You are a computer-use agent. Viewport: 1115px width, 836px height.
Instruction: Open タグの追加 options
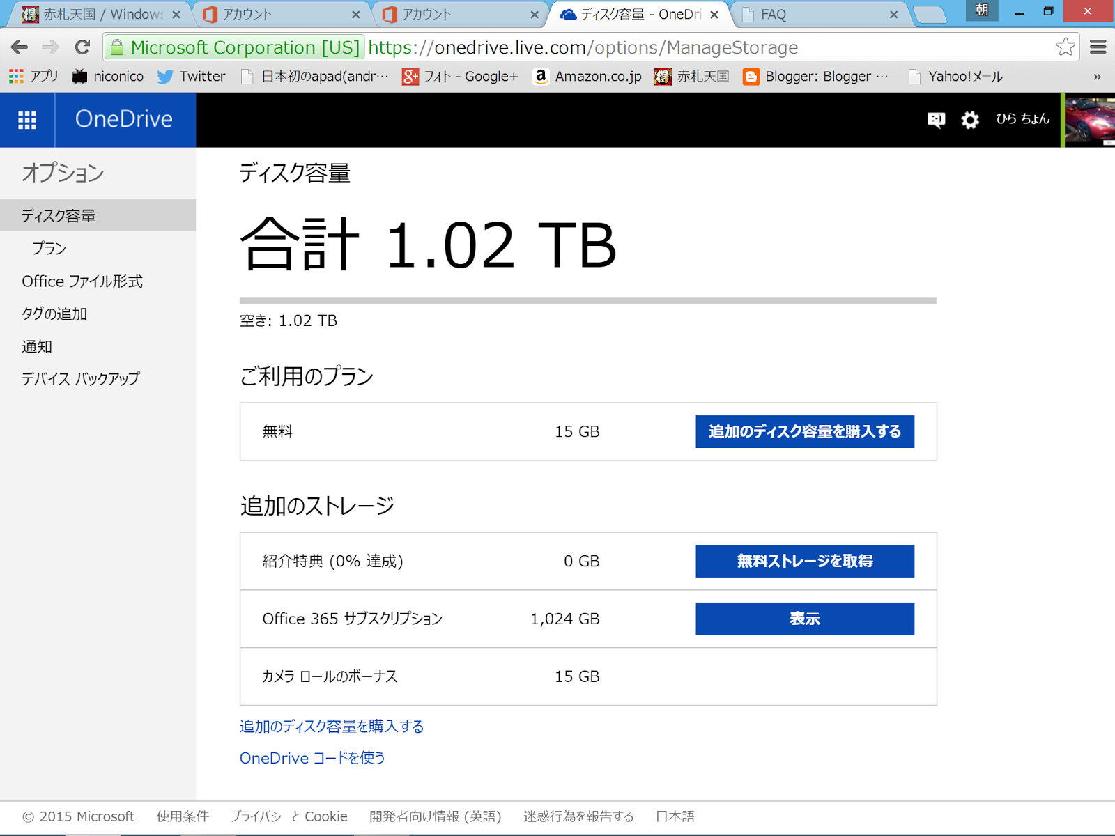coord(54,314)
